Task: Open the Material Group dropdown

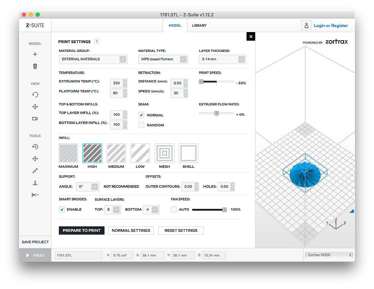Action: click(x=93, y=59)
